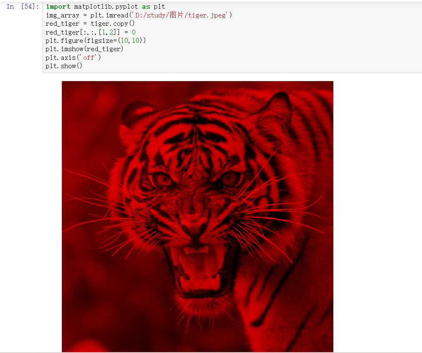This screenshot has width=422, height=353.
Task: Click the red tiger output image
Action: 198,217
